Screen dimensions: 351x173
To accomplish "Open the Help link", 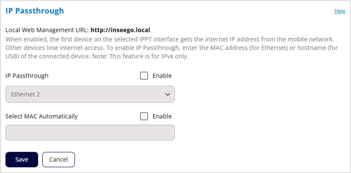I will tap(339, 11).
